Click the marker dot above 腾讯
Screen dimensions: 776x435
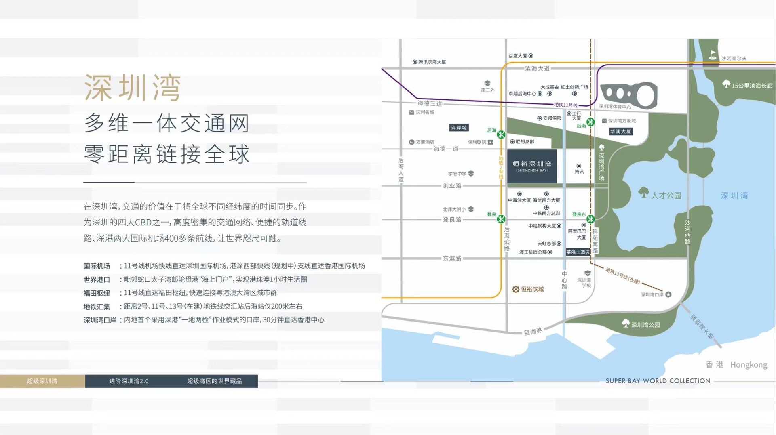pyautogui.click(x=579, y=166)
